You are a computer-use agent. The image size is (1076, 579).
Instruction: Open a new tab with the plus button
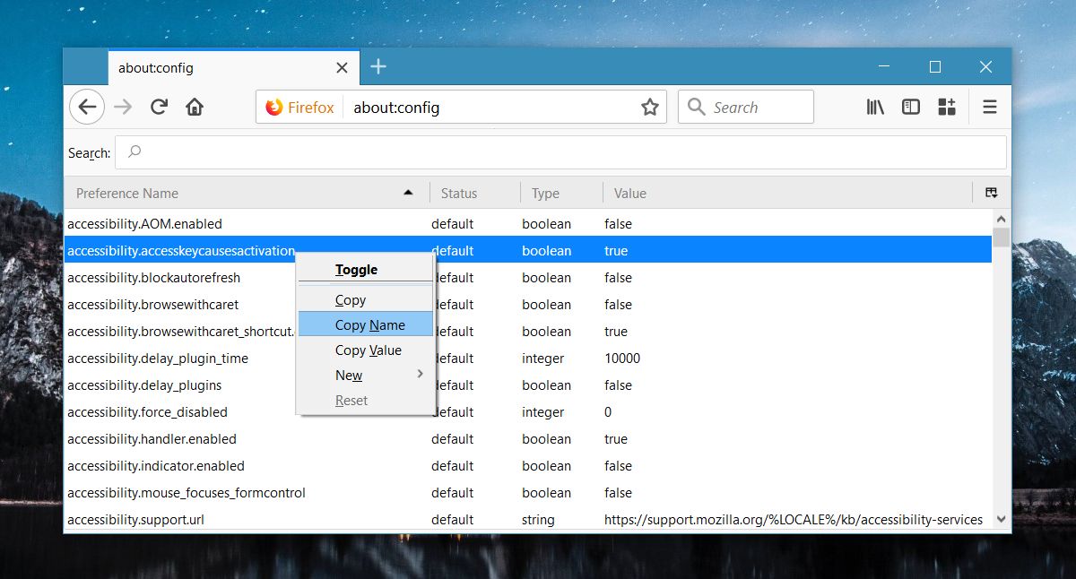pos(378,66)
